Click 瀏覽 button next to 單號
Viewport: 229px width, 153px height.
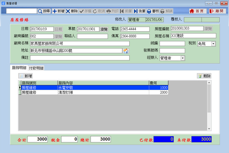click(x=104, y=29)
